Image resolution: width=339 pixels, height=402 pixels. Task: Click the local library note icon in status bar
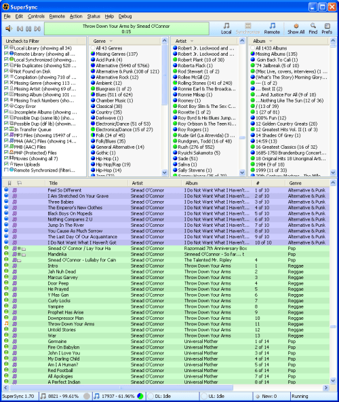click(43, 396)
